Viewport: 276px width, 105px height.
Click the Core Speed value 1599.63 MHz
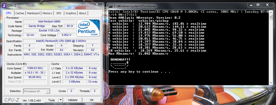pyautogui.click(x=35, y=68)
